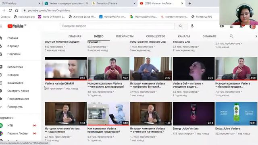258x145 pixels.
Task: Click the search magnifier button
Action: 181,26
